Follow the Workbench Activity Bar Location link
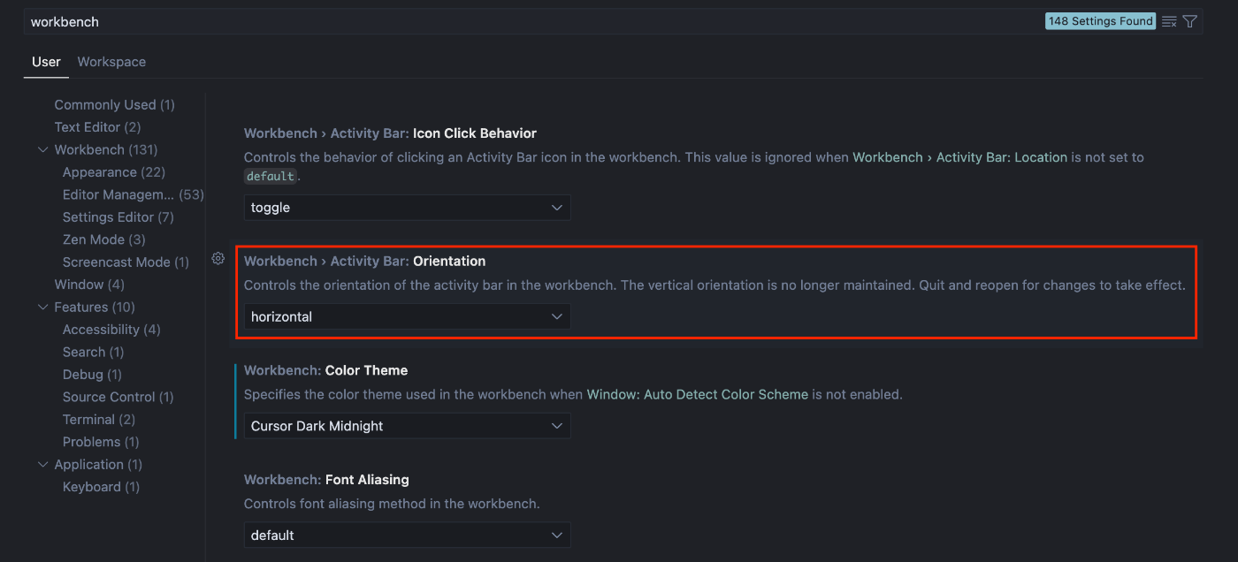Image resolution: width=1238 pixels, height=562 pixels. click(959, 157)
